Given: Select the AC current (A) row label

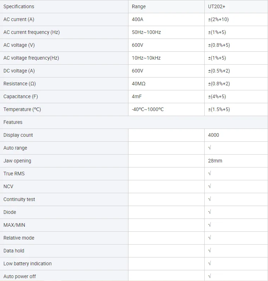Looking at the screenshot, I should point(19,19).
